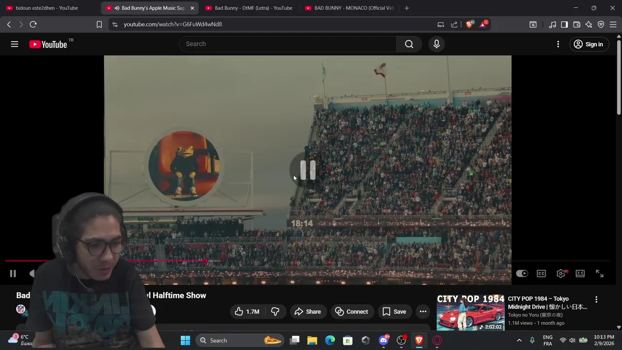This screenshot has width=622, height=350.
Task: Switch to theater mode in player
Action: click(x=580, y=274)
